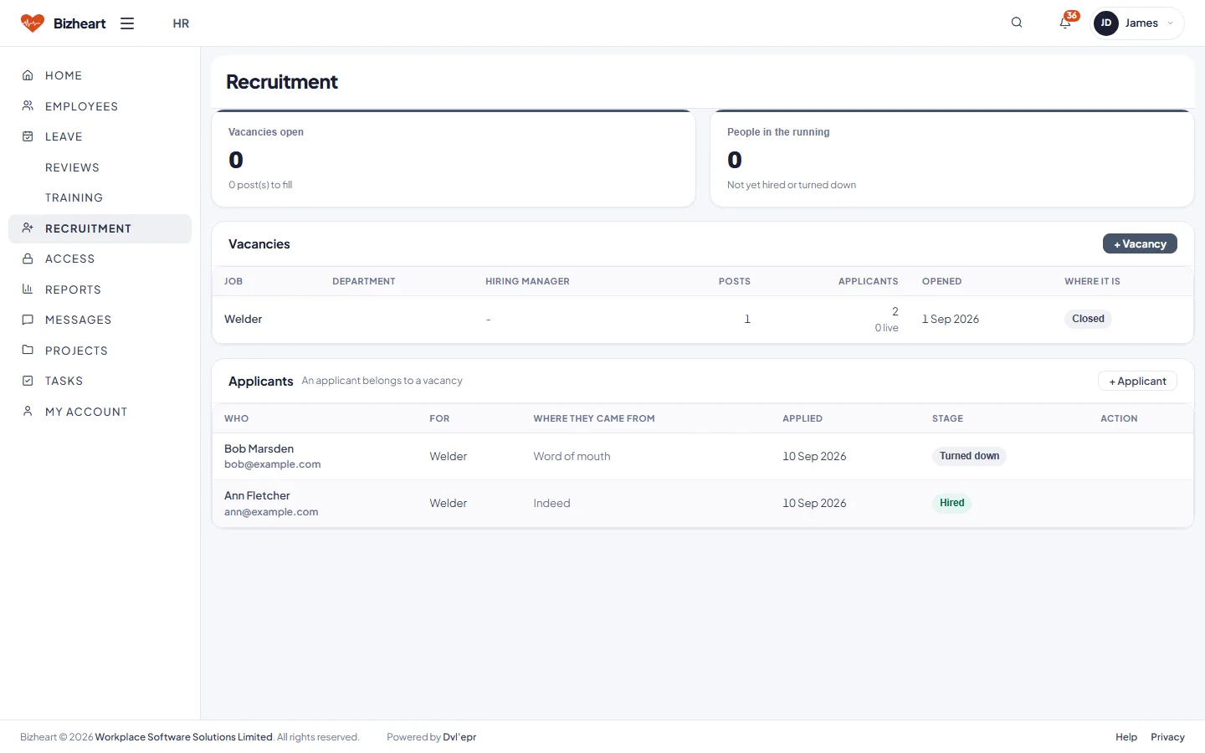Open the Training menu item

pos(74,197)
